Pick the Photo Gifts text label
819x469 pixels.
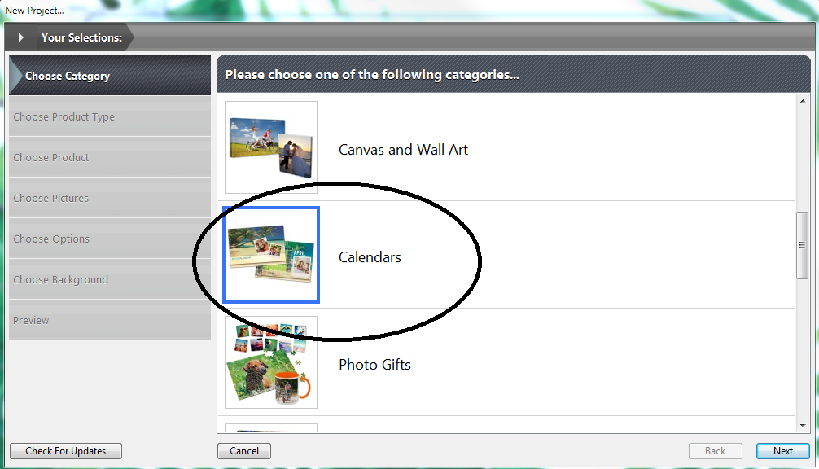374,365
